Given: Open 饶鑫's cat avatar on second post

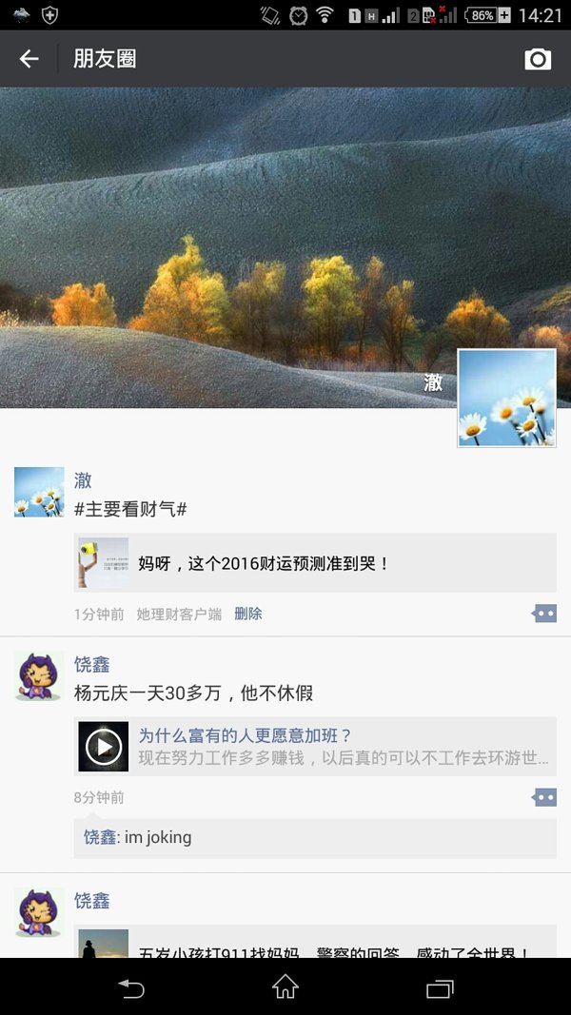Looking at the screenshot, I should (x=39, y=676).
